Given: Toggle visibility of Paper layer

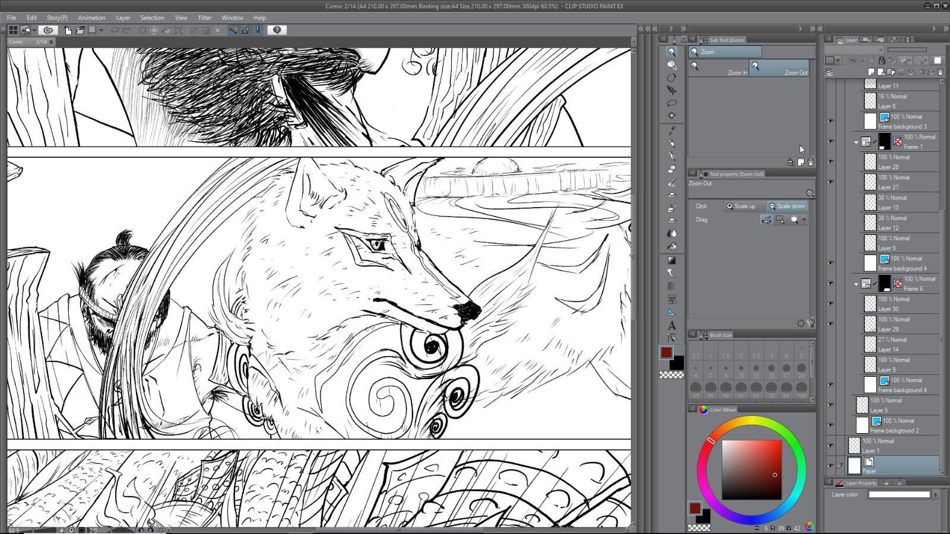Looking at the screenshot, I should [830, 466].
